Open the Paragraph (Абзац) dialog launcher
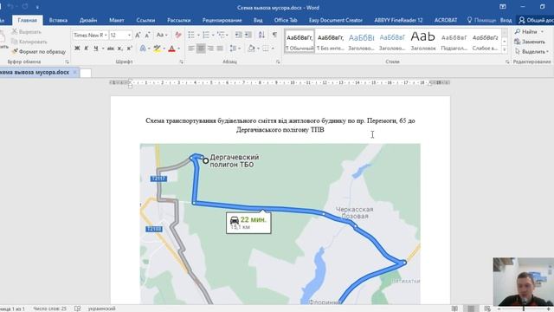The height and width of the screenshot is (312, 554). pyautogui.click(x=278, y=62)
